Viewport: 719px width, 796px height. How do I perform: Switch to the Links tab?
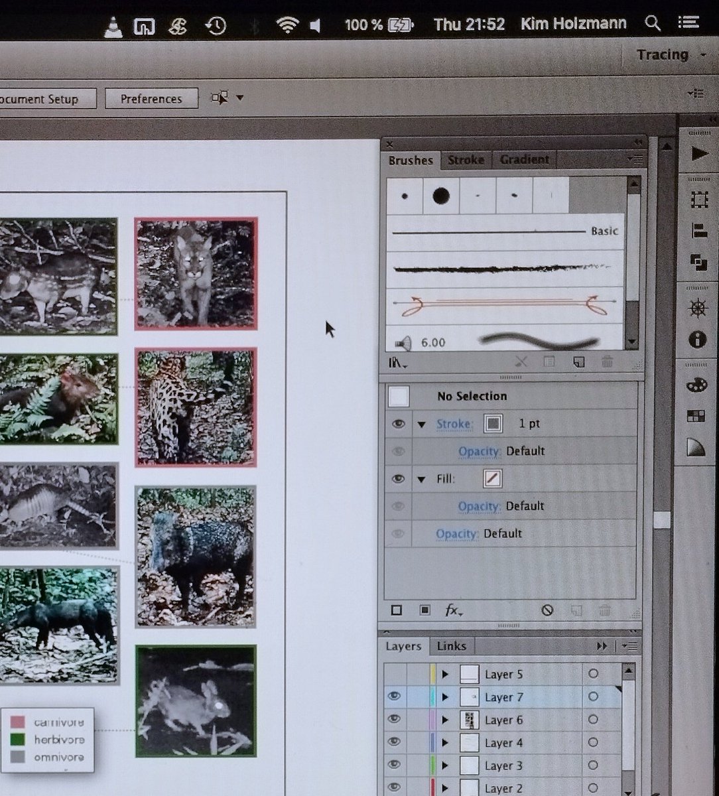point(452,646)
